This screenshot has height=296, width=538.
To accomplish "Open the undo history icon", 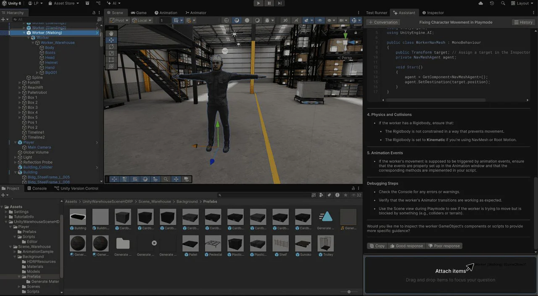I will [x=492, y=3].
